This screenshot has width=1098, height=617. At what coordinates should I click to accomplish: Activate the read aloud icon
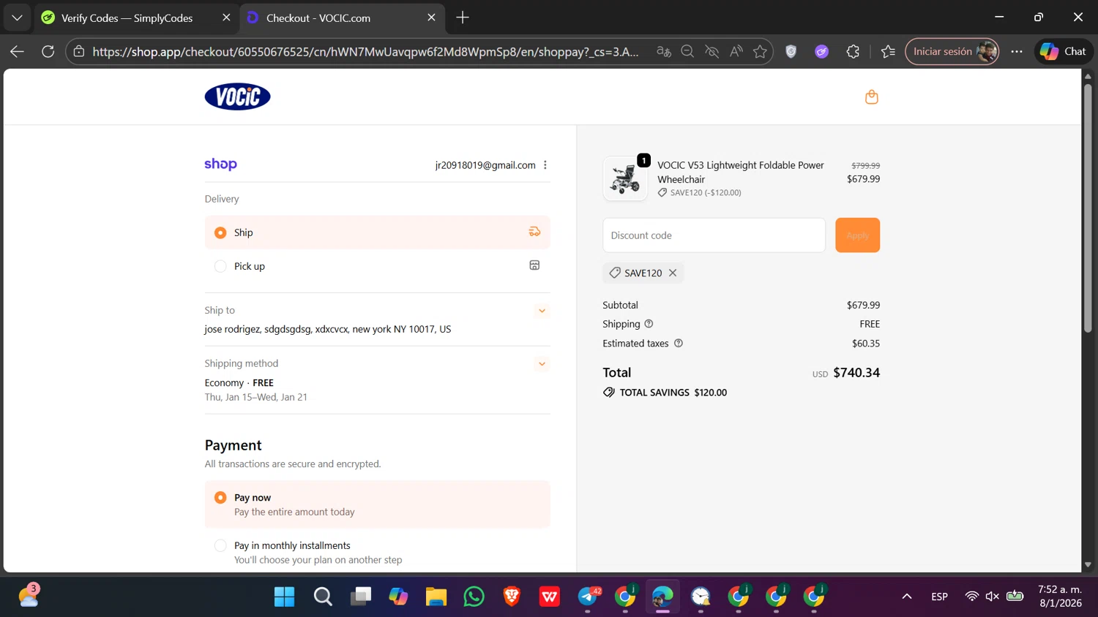[736, 51]
